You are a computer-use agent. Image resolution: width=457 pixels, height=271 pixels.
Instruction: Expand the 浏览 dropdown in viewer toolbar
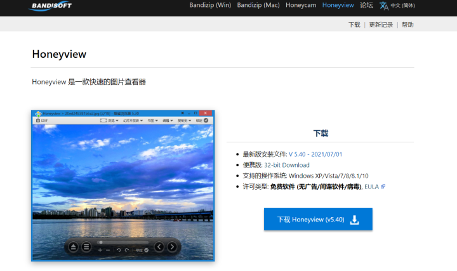[114, 121]
